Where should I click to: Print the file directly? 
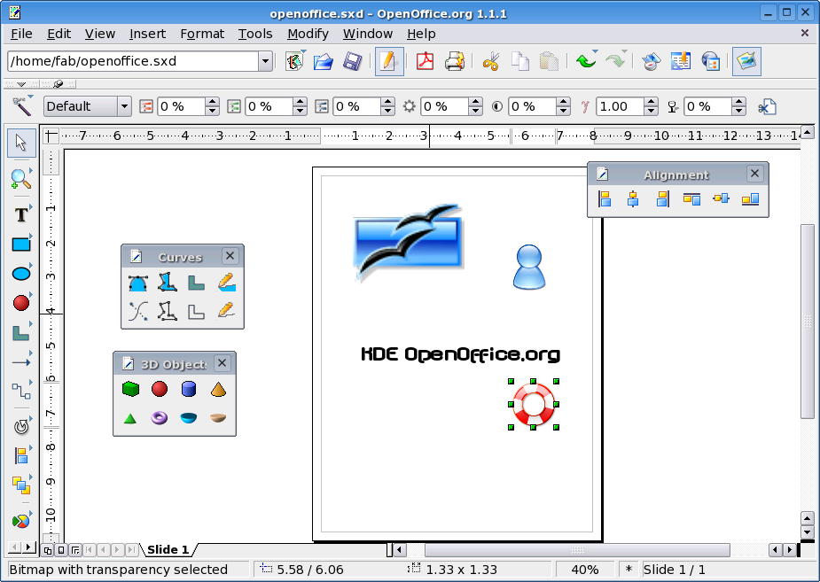point(455,62)
